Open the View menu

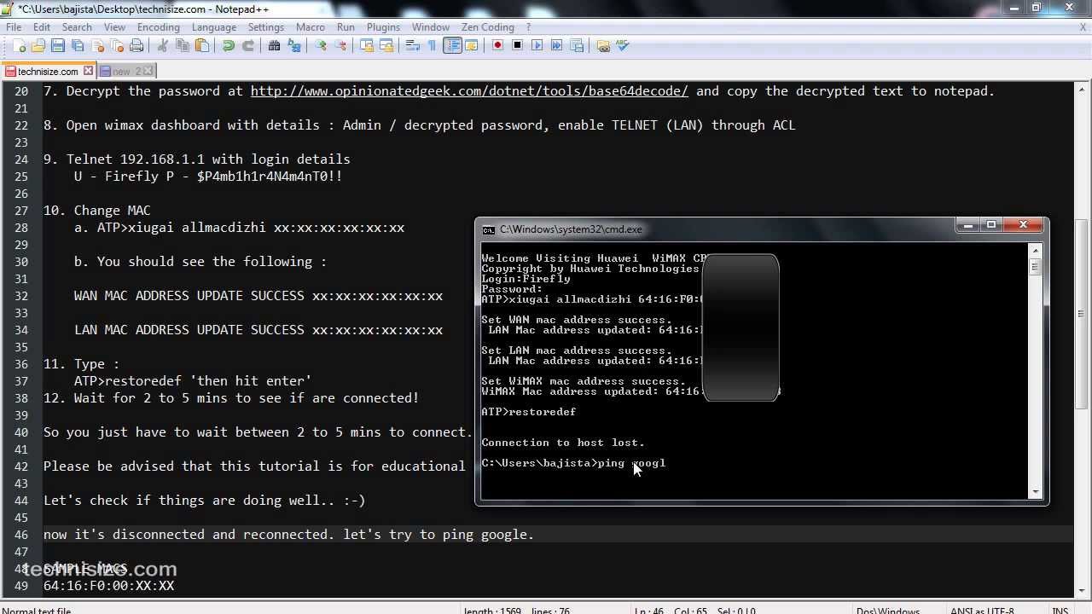(114, 26)
